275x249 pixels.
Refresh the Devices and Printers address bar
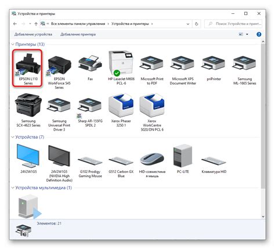point(197,24)
